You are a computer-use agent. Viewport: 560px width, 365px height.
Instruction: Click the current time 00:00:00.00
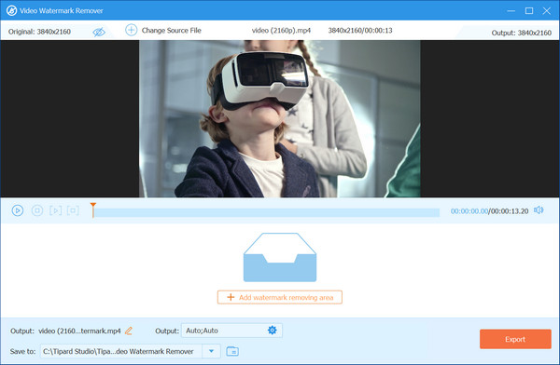click(469, 211)
